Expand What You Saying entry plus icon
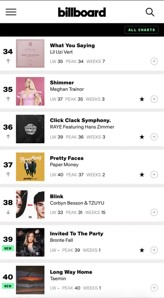 tap(154, 61)
